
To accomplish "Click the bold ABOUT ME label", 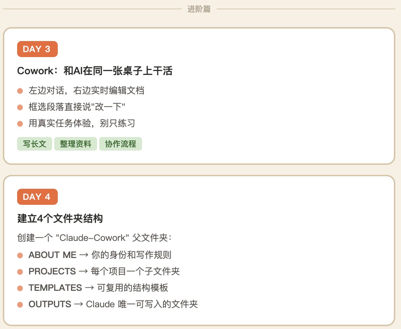I will click(x=52, y=255).
